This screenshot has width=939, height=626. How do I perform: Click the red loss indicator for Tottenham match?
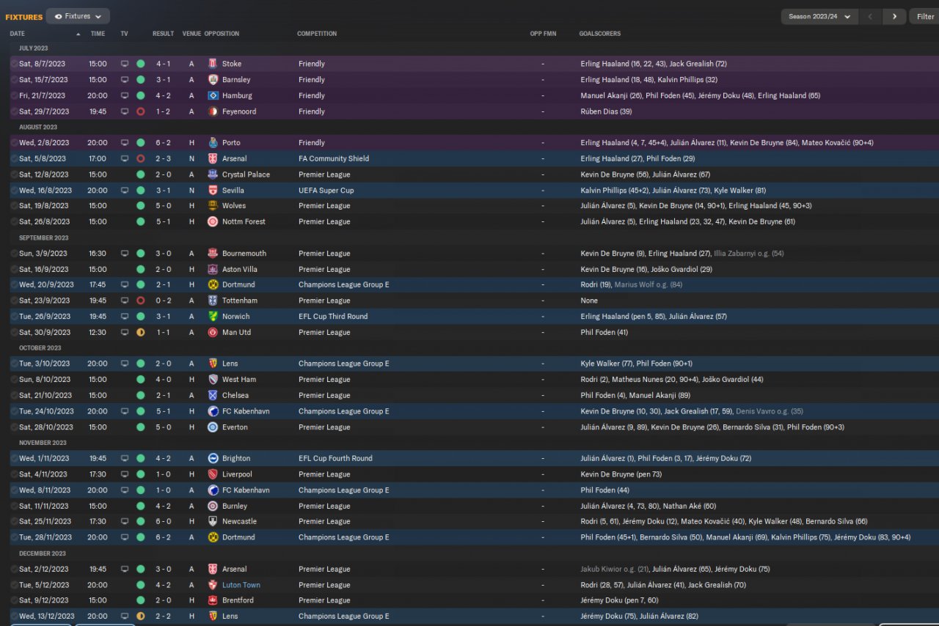(x=140, y=301)
